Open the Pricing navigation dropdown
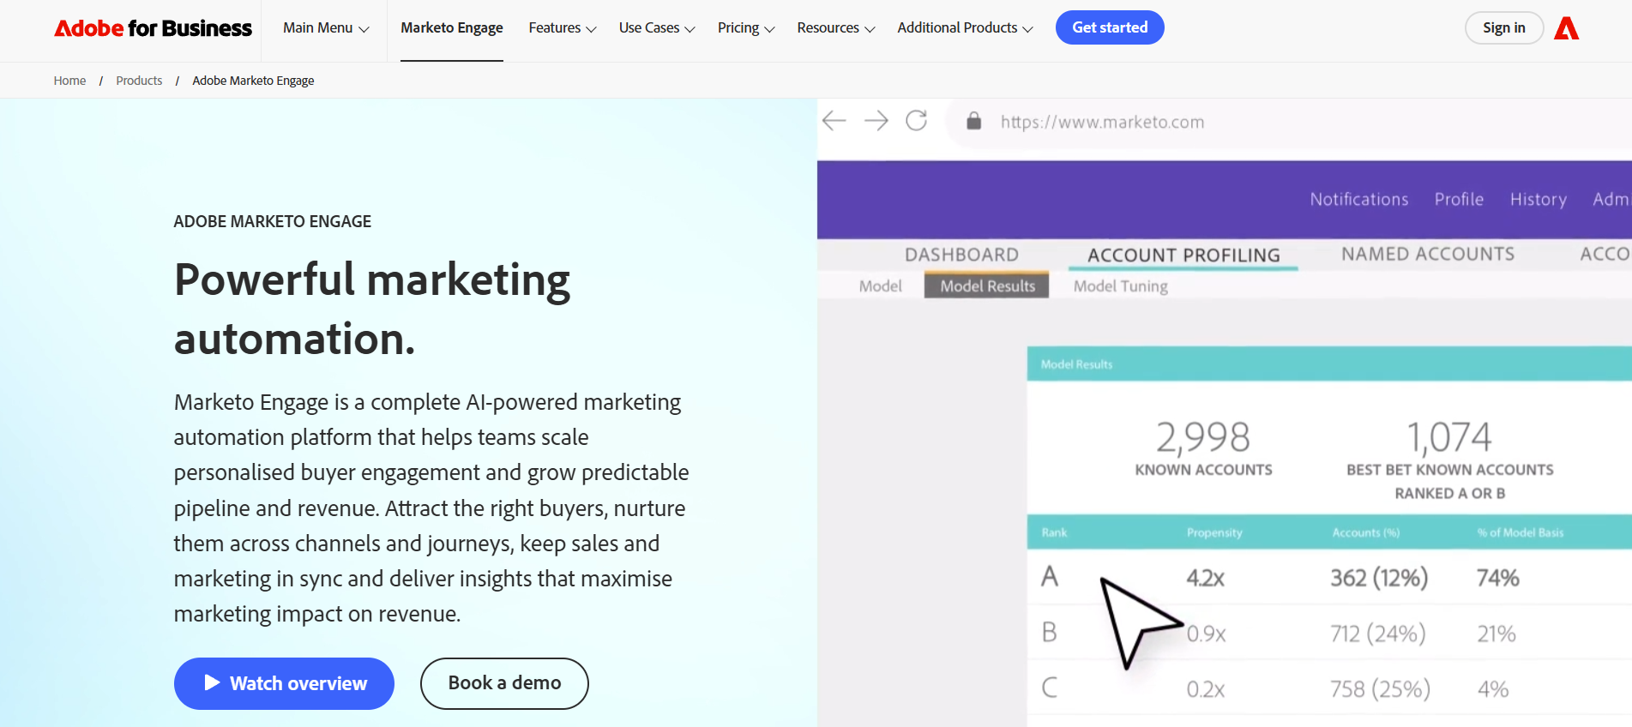 [x=744, y=27]
